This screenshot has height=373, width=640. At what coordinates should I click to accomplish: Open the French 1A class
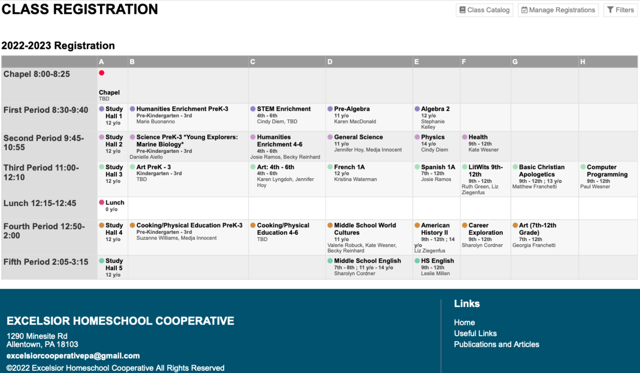tap(349, 167)
